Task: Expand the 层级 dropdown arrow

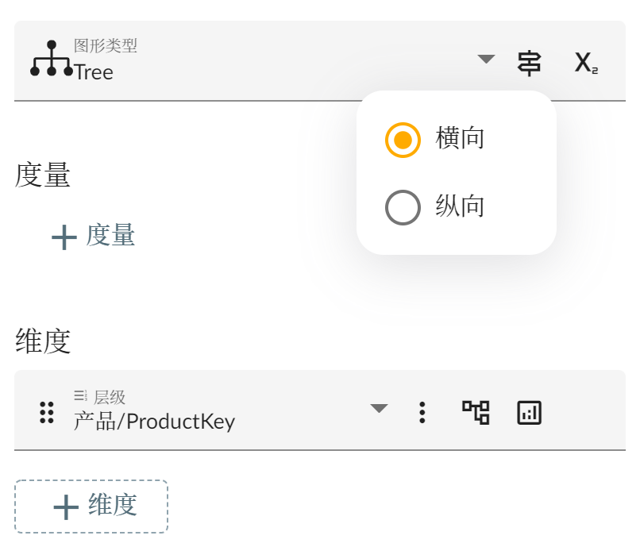Action: 380,409
